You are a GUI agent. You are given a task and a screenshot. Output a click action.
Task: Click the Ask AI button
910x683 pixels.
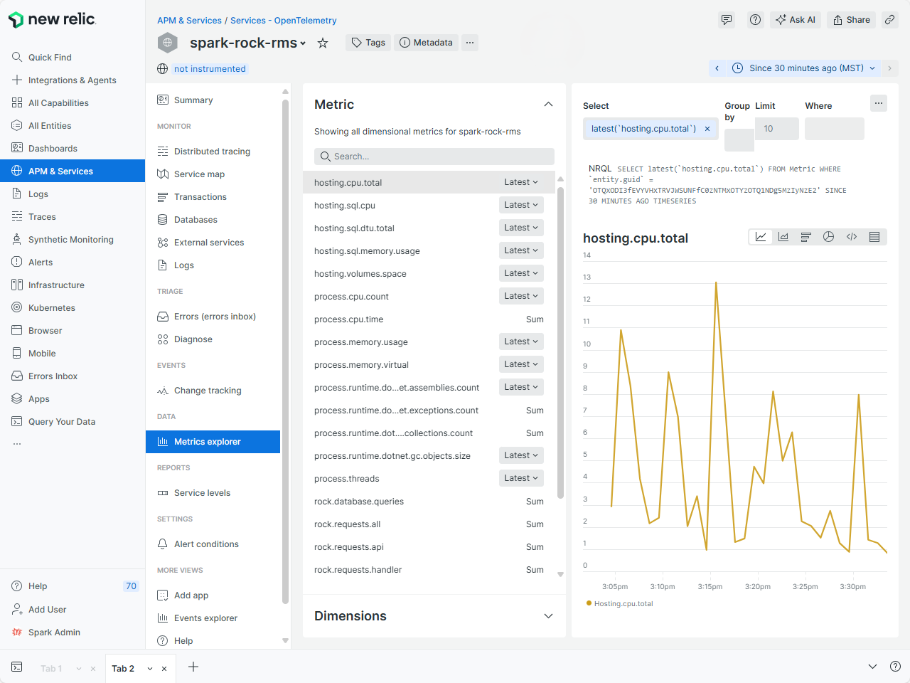click(x=796, y=20)
